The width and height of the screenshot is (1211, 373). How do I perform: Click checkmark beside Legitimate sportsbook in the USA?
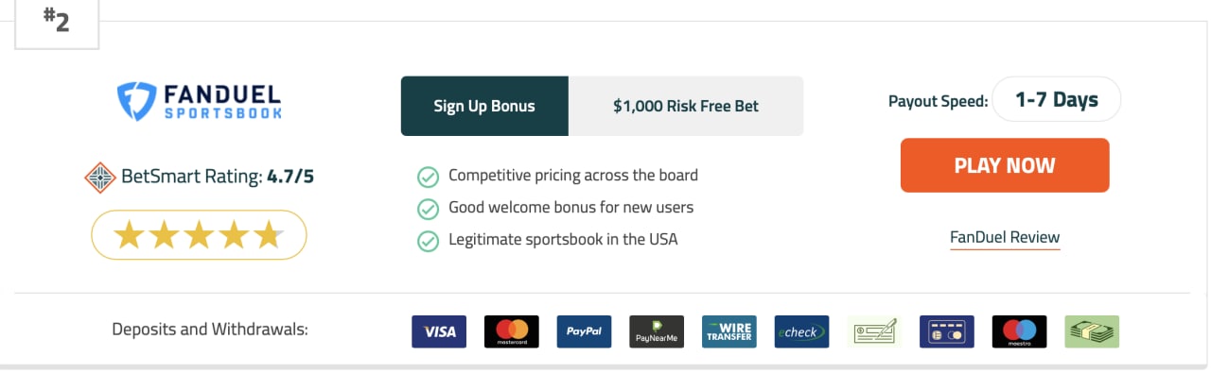click(x=429, y=241)
